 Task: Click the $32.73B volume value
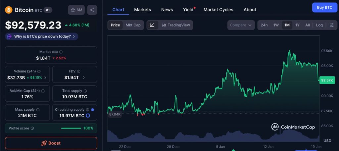click(16, 78)
